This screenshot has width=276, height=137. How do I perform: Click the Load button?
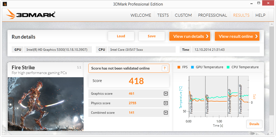point(121,36)
